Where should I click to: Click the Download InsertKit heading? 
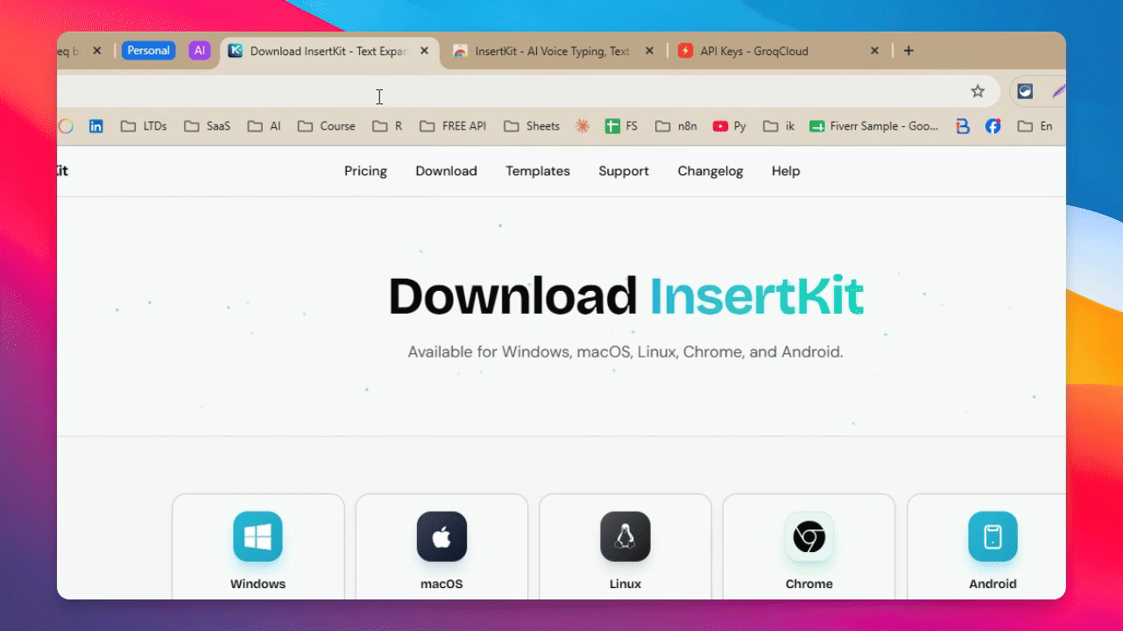pyautogui.click(x=625, y=296)
